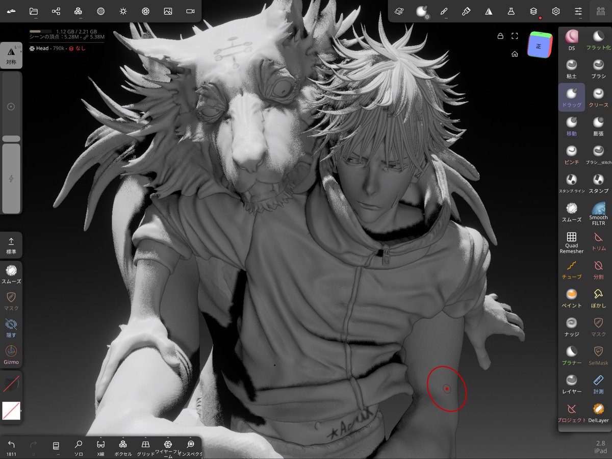The height and width of the screenshot is (459, 612).
Task: Select the ブラシ (Brush) tool
Action: pos(598,69)
